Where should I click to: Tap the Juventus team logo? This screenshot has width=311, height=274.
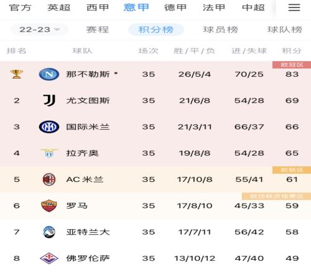tap(49, 100)
